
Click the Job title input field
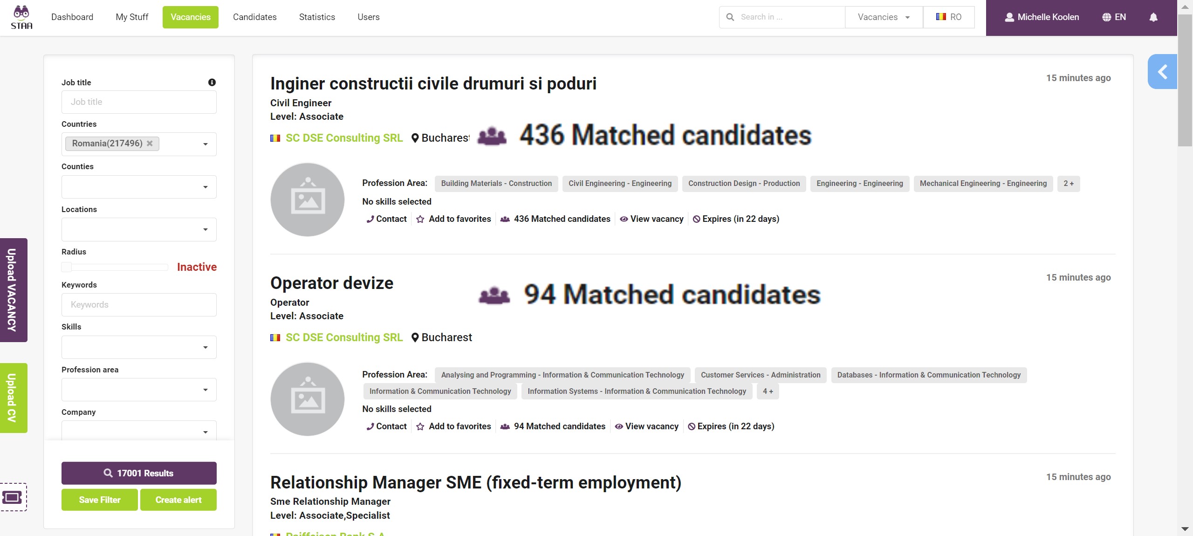(x=139, y=101)
